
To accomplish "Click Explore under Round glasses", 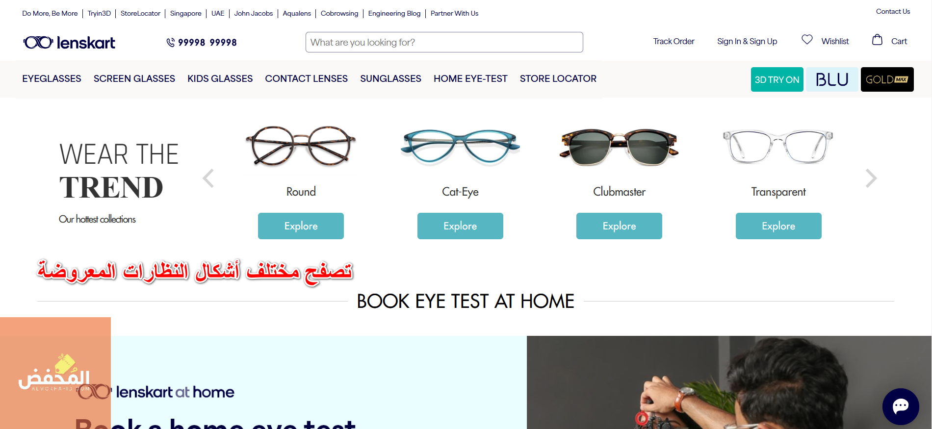I will tap(301, 226).
